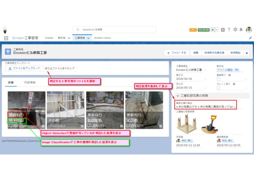Click the またはファイルをドロップ drop zone
Screen dimensions: 254x180
[x=60, y=68]
